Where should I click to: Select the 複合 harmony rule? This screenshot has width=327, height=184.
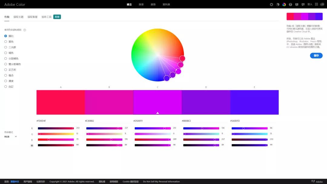point(9,75)
